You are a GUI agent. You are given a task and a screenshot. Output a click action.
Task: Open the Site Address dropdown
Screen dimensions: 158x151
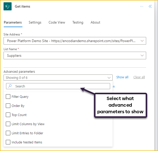point(75,41)
